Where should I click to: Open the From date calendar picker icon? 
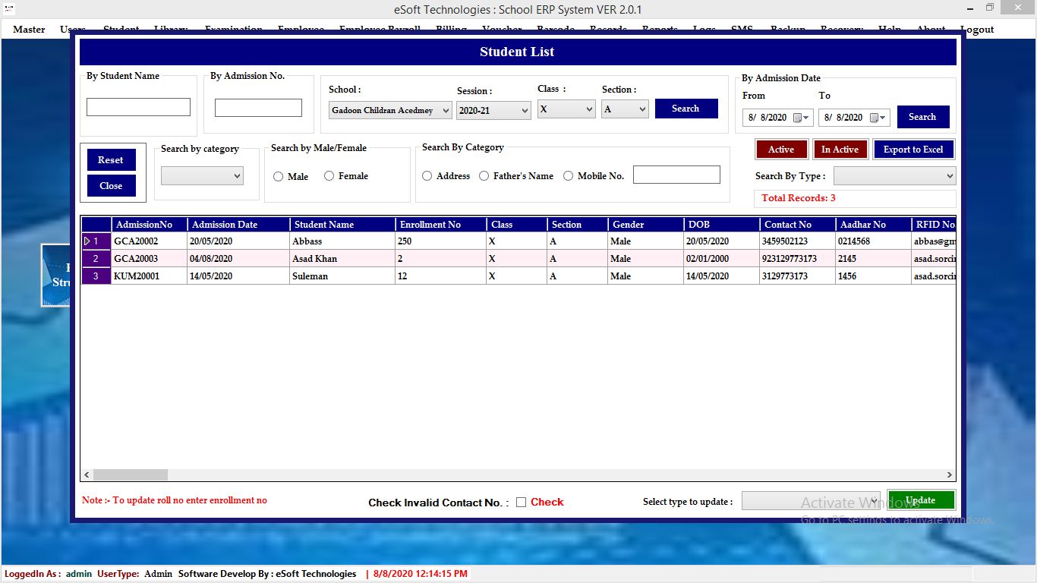(798, 118)
